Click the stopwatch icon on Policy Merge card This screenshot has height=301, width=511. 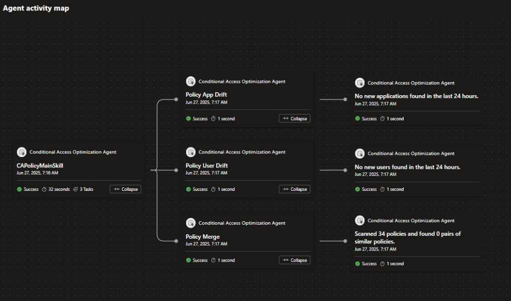(x=213, y=260)
